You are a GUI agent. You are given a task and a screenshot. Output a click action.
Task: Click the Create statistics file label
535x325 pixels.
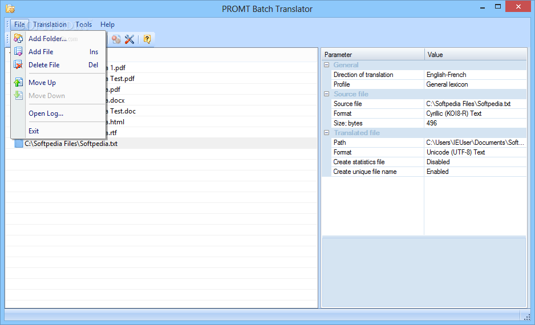coord(359,162)
